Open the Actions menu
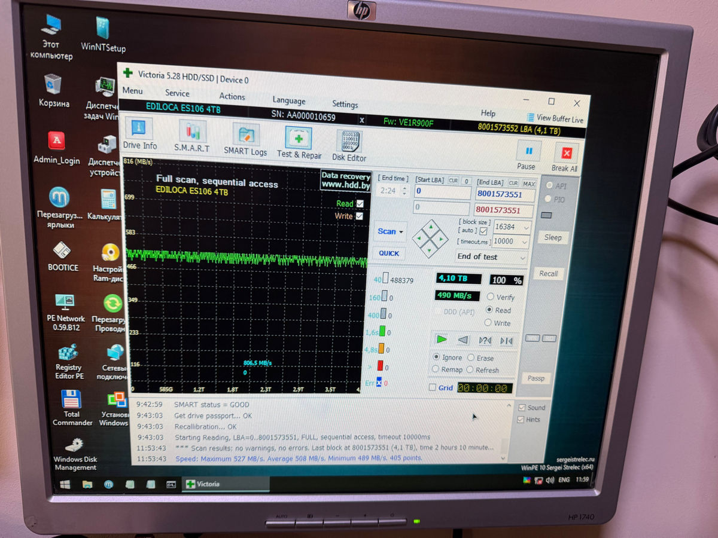 (x=232, y=96)
